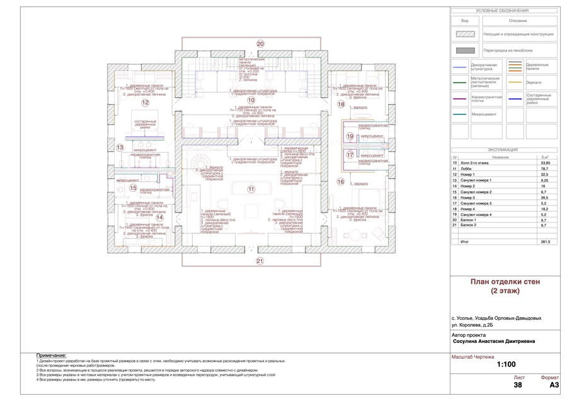Click the circled room marker 20
This screenshot has height=401, width=567.
(x=260, y=44)
